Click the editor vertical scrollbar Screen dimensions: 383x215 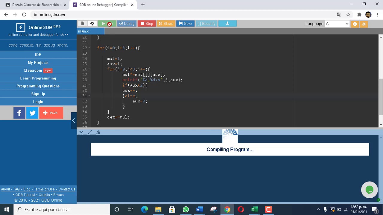coord(381,97)
